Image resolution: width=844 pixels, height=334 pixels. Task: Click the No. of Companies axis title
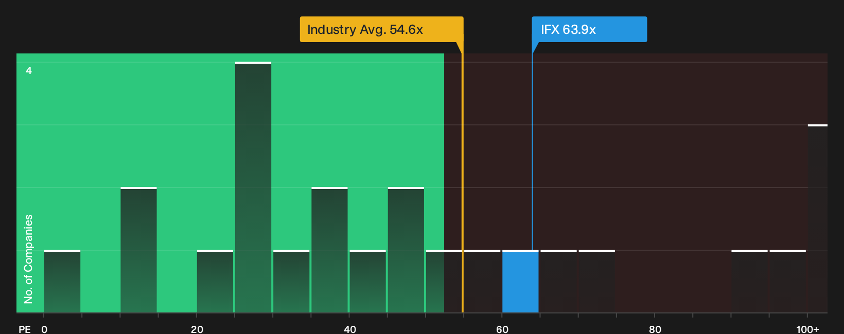click(28, 258)
